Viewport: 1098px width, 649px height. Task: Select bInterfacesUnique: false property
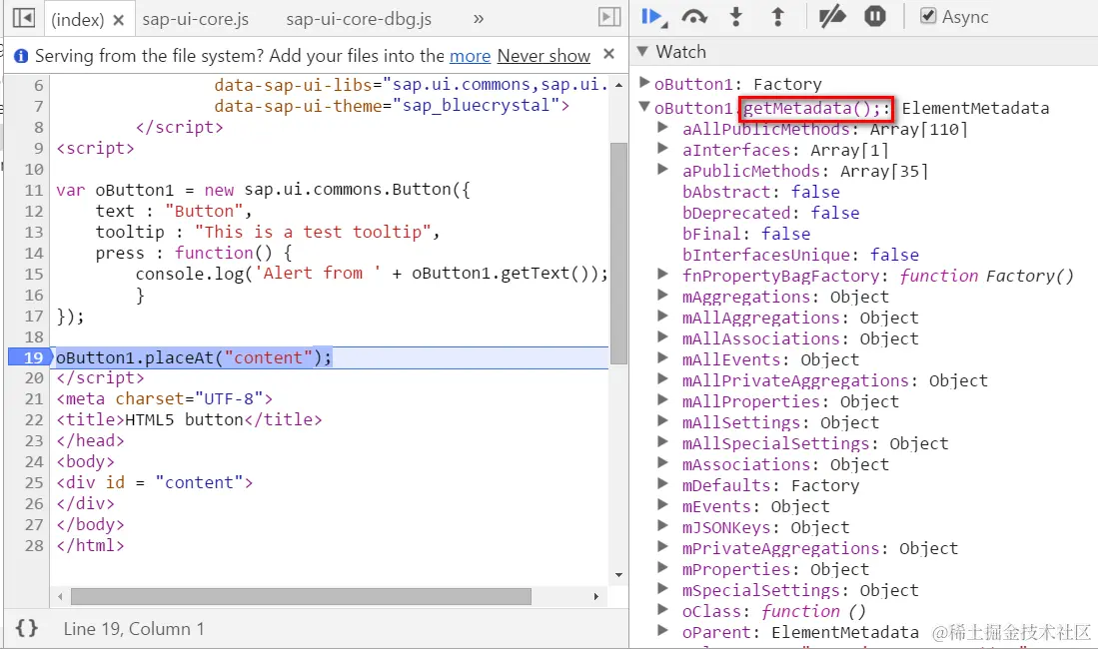(800, 255)
